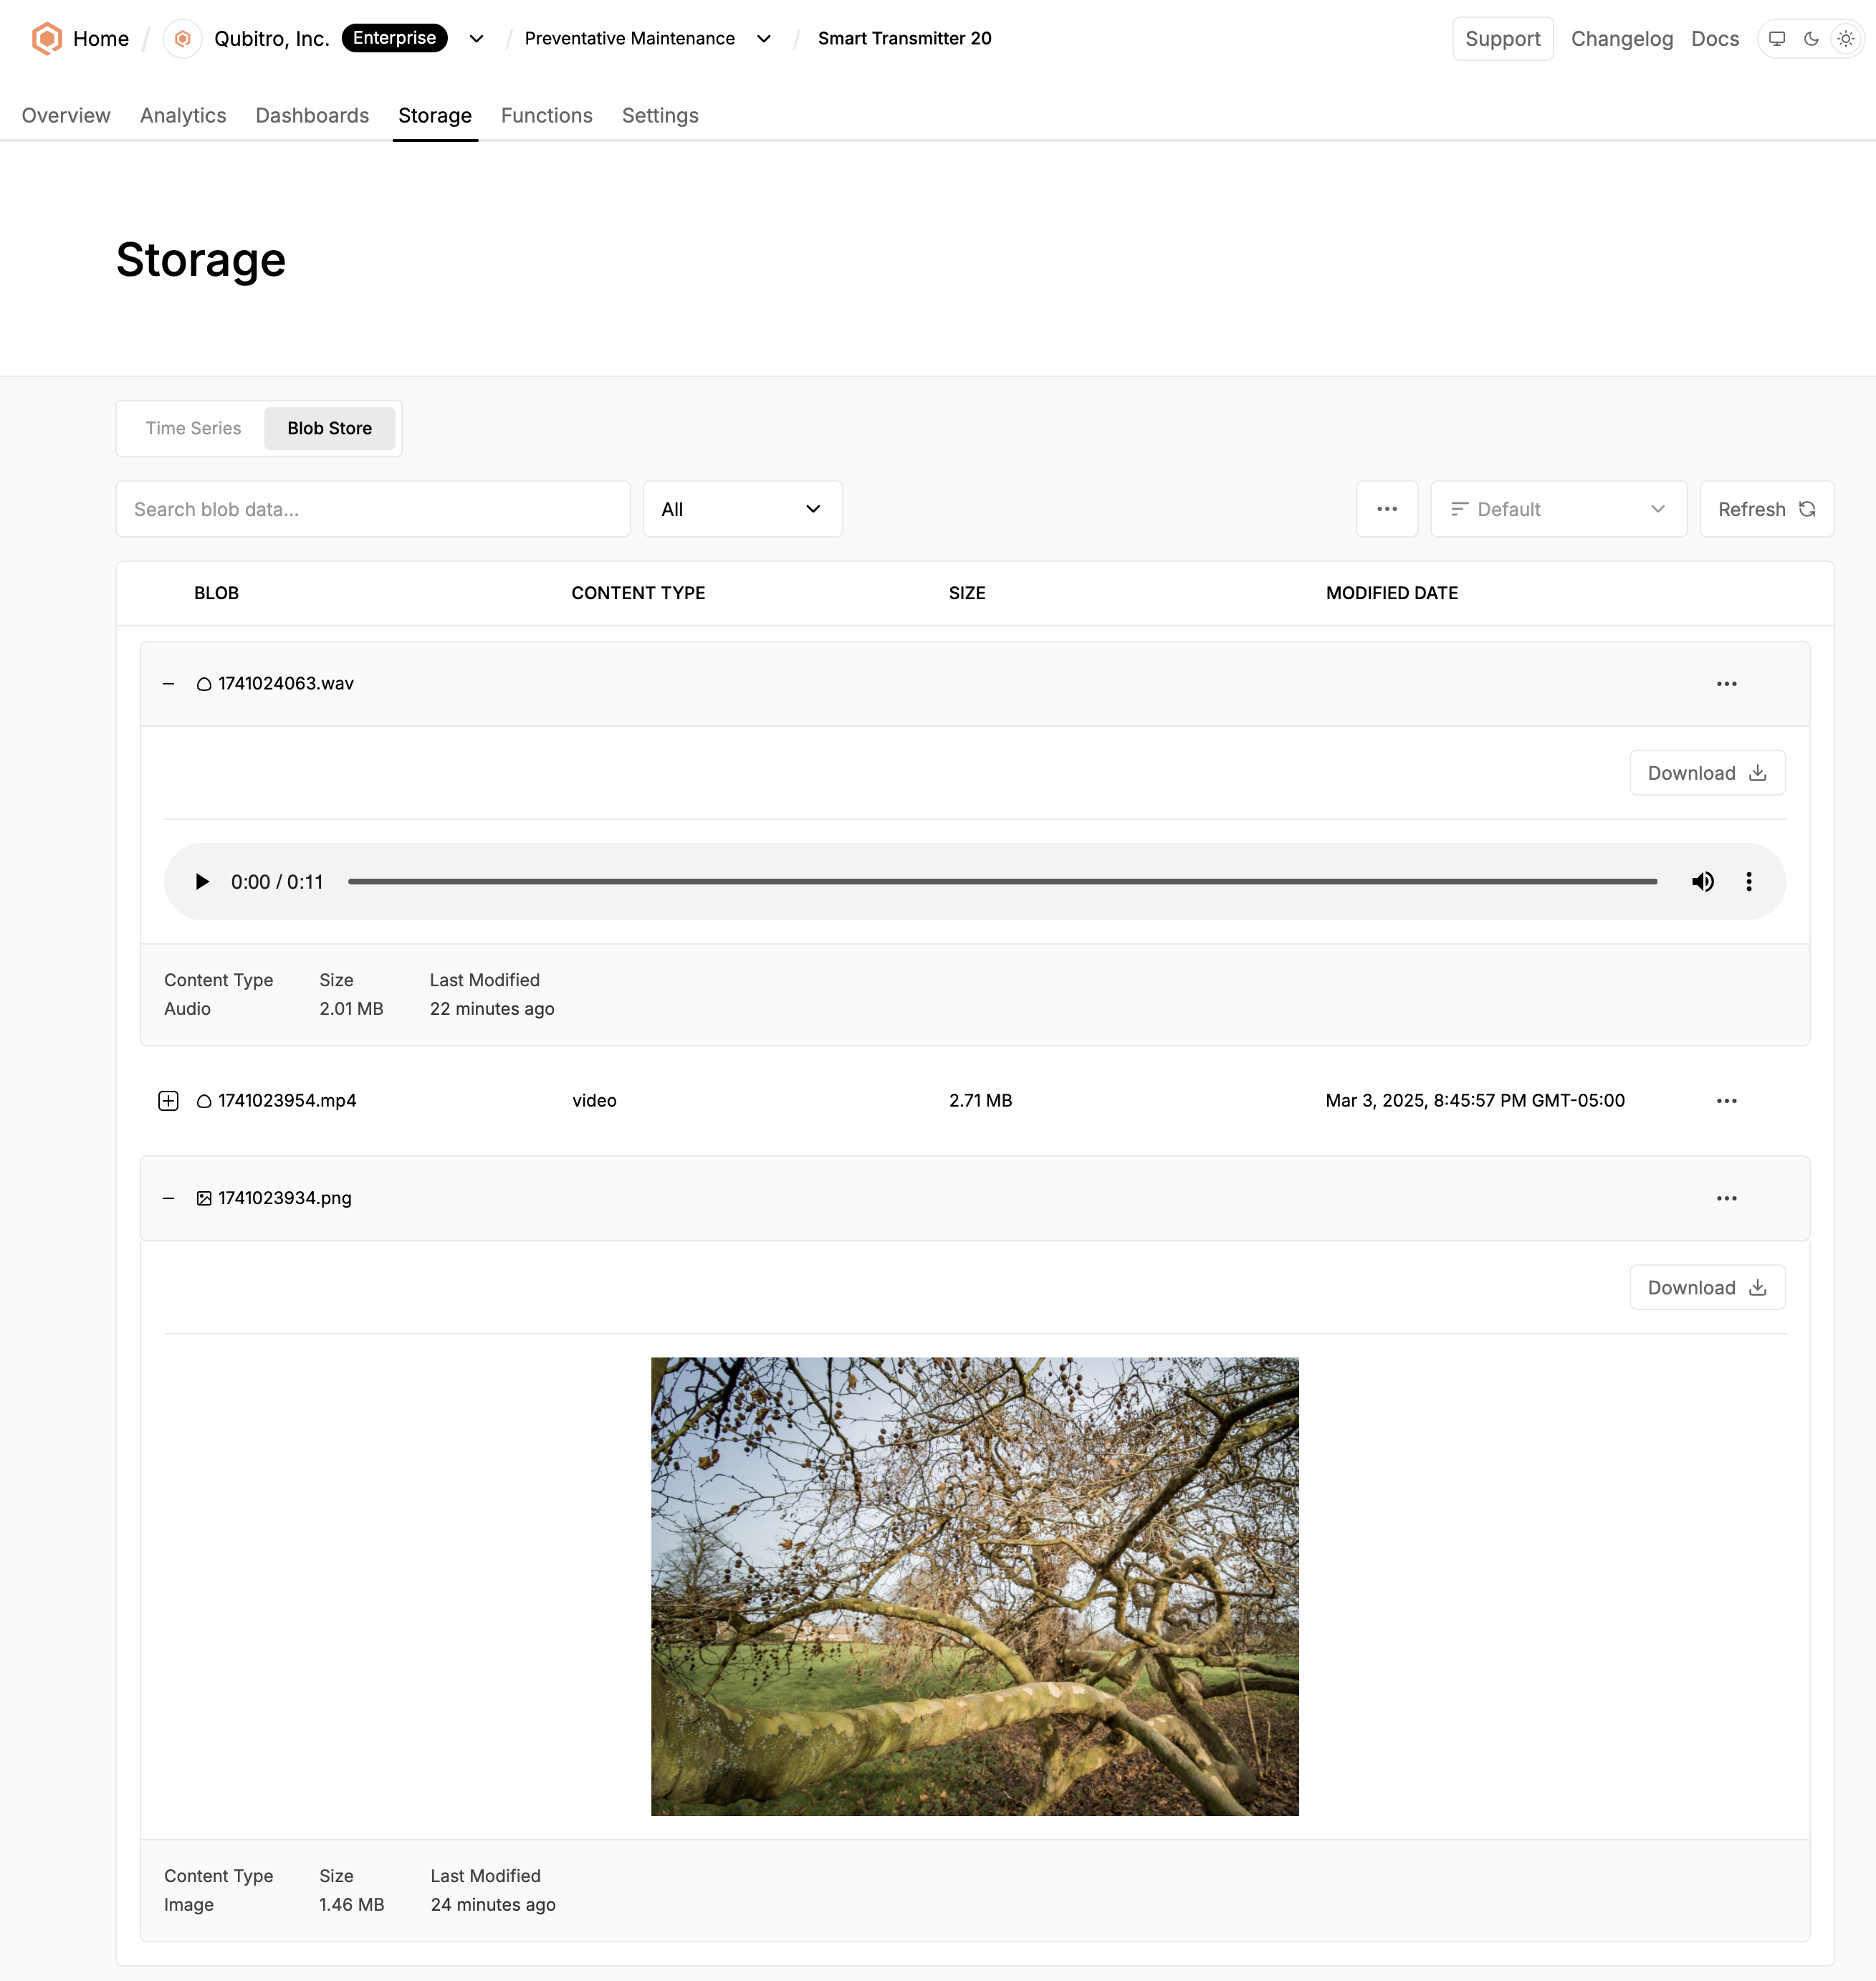
Task: Open the Functions tab
Action: [546, 115]
